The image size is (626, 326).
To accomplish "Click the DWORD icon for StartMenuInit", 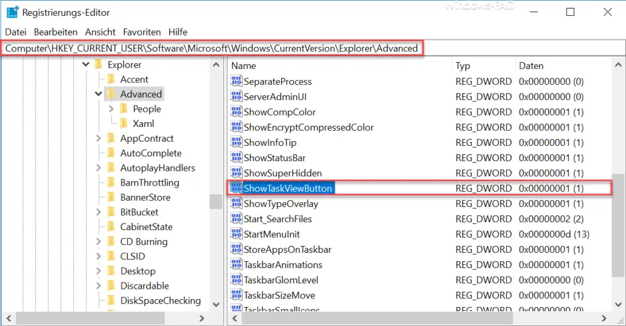I will [x=236, y=234].
